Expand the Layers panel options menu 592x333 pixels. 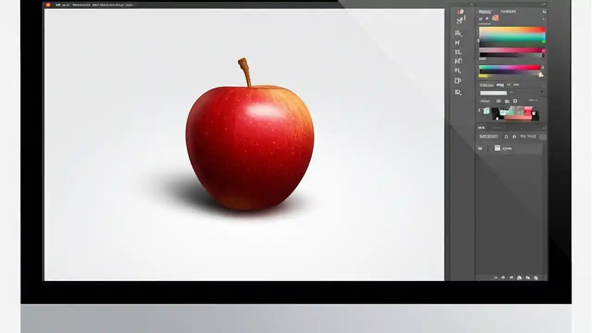pyautogui.click(x=543, y=92)
